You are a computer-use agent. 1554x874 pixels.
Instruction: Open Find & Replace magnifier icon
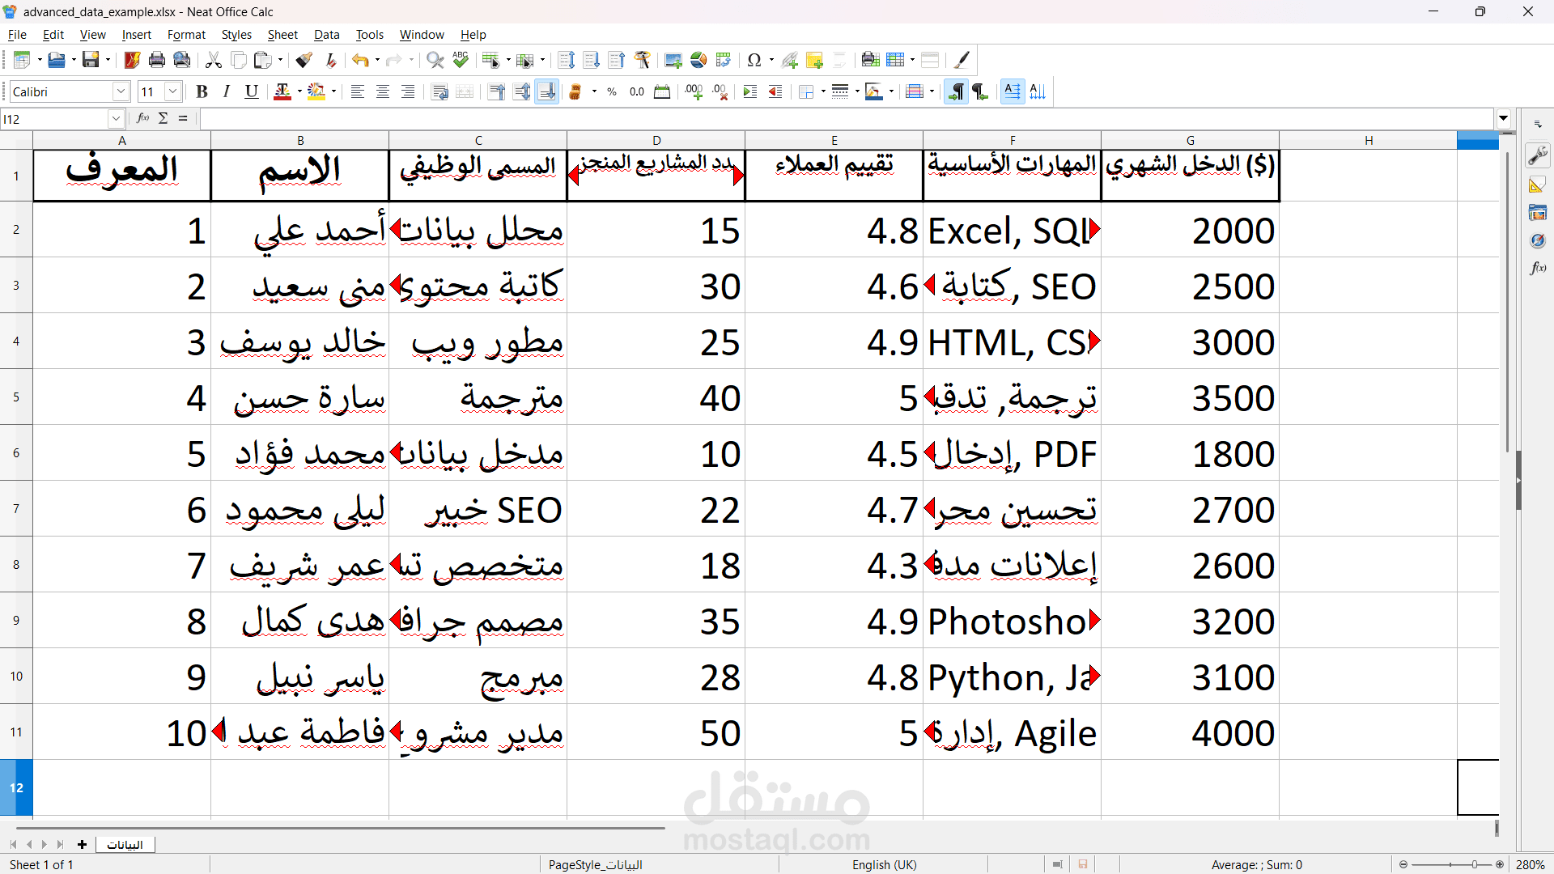point(435,60)
